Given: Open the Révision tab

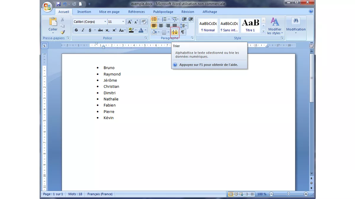Looking at the screenshot, I should [188, 11].
